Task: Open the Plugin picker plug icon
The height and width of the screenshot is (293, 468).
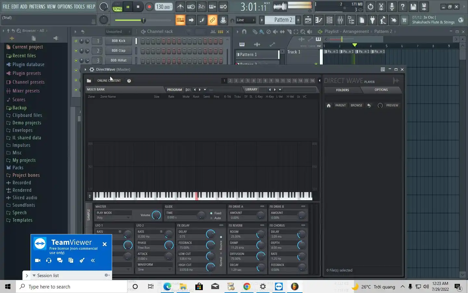Action: pyautogui.click(x=372, y=20)
